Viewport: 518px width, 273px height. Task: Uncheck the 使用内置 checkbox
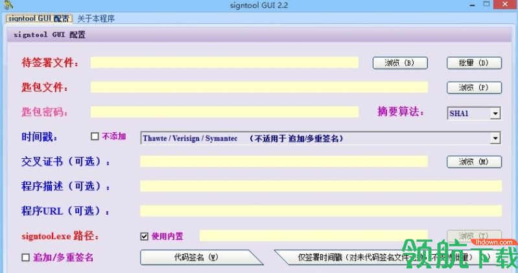click(145, 236)
